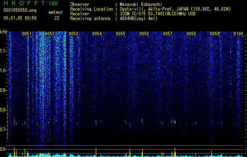Click the kHz axis unit label
247x157 pixels.
[4, 32]
